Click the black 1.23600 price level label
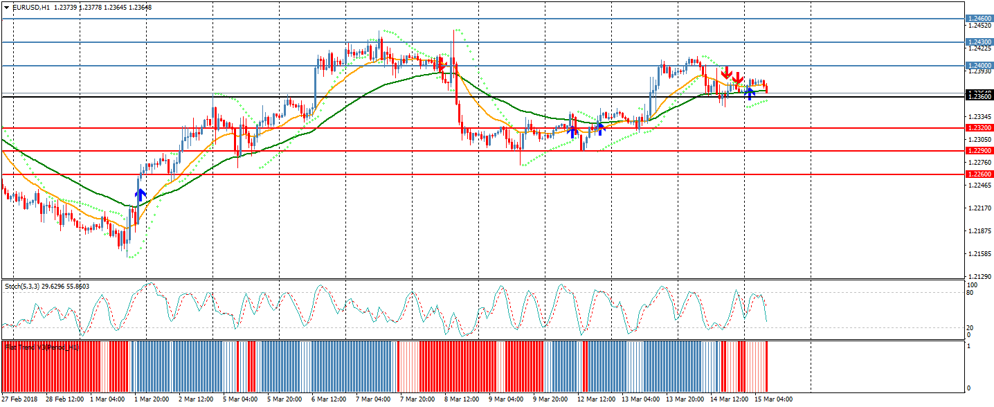This screenshot has height=407, width=994. pos(979,97)
